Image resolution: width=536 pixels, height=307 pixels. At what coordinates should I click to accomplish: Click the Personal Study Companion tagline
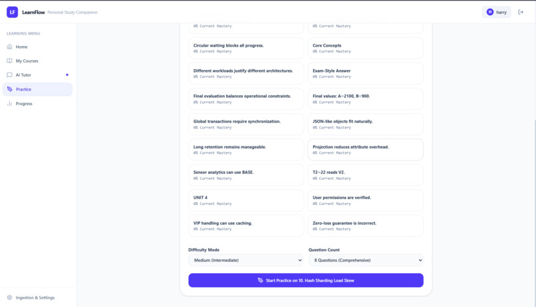coord(72,13)
